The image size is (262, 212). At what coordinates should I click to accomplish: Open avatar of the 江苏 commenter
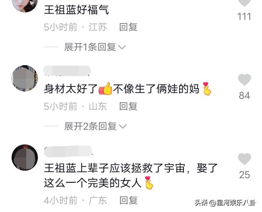click(25, 5)
